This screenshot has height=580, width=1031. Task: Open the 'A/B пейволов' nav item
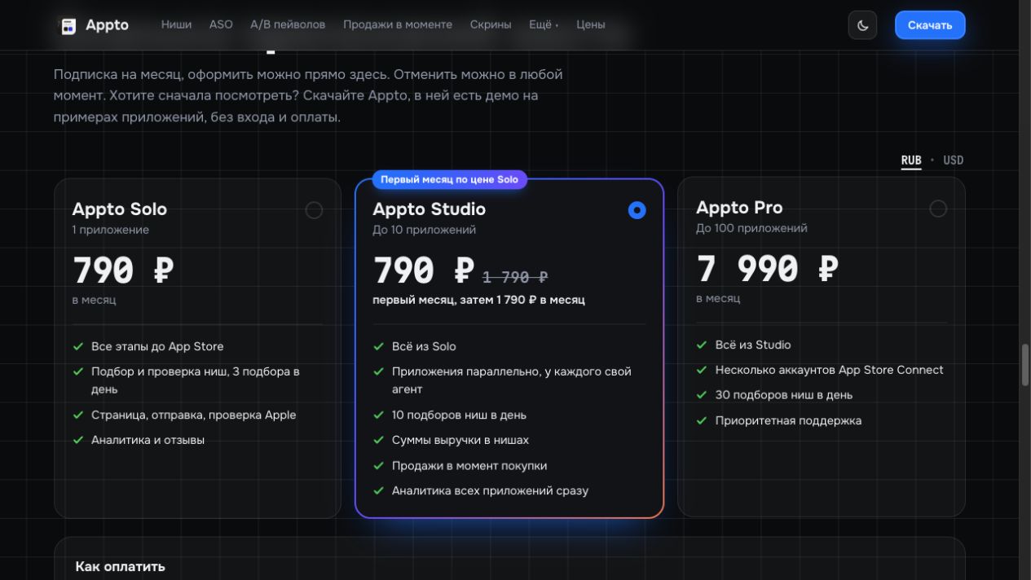click(x=288, y=24)
